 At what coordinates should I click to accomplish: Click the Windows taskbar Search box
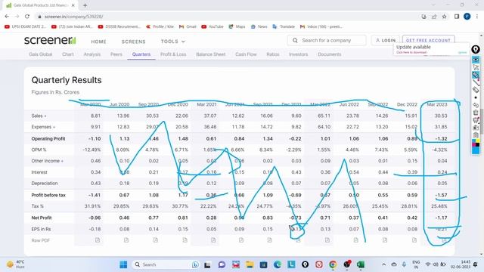(x=165, y=264)
